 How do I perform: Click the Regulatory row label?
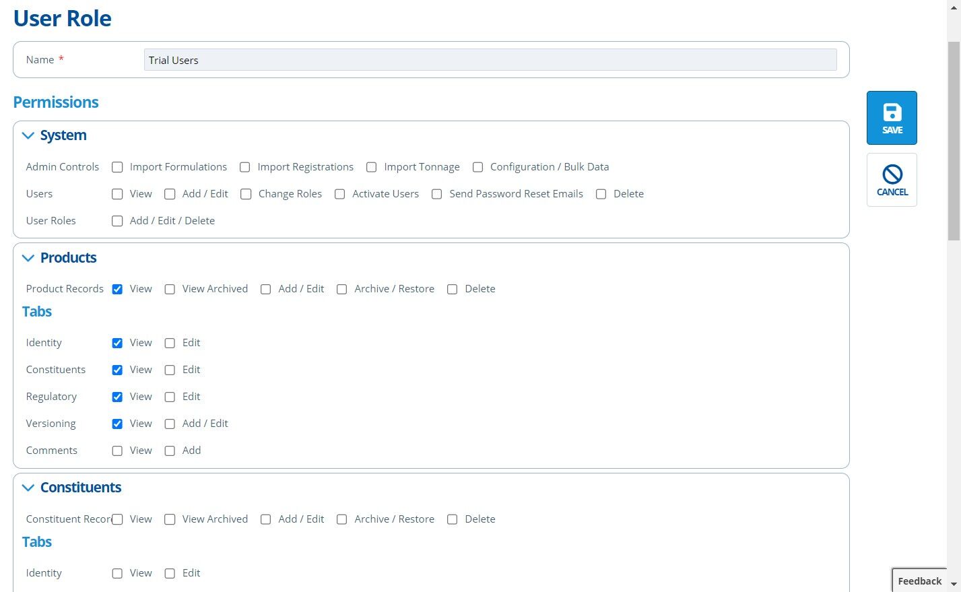(51, 397)
